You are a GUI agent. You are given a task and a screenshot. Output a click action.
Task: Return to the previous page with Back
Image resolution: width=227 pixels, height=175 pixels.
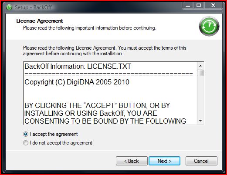tap(132, 161)
